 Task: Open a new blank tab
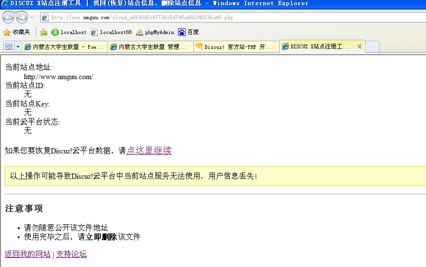(372, 46)
